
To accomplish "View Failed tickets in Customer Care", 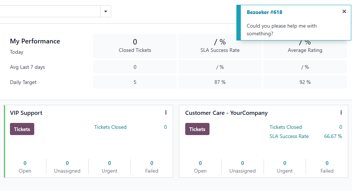I will tap(327, 167).
